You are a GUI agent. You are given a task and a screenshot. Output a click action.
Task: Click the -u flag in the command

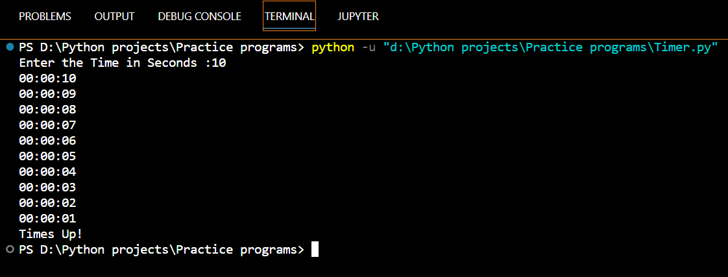(369, 47)
